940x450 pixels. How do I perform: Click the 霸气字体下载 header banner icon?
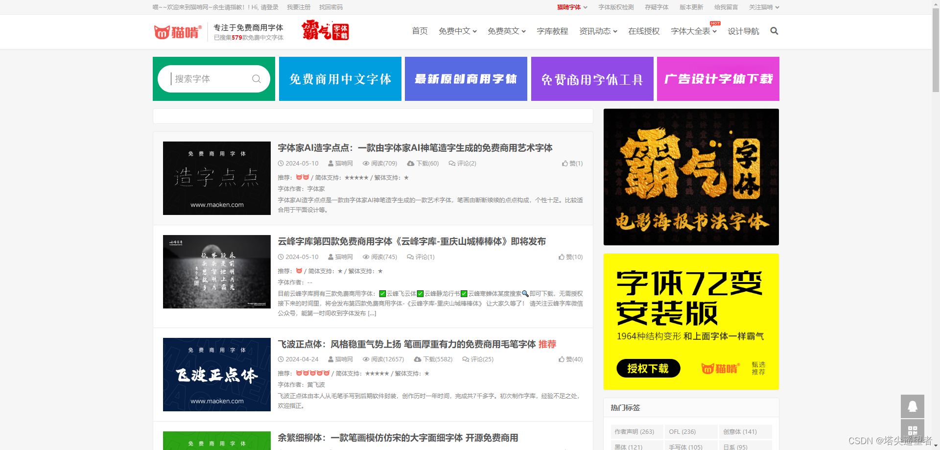click(325, 30)
